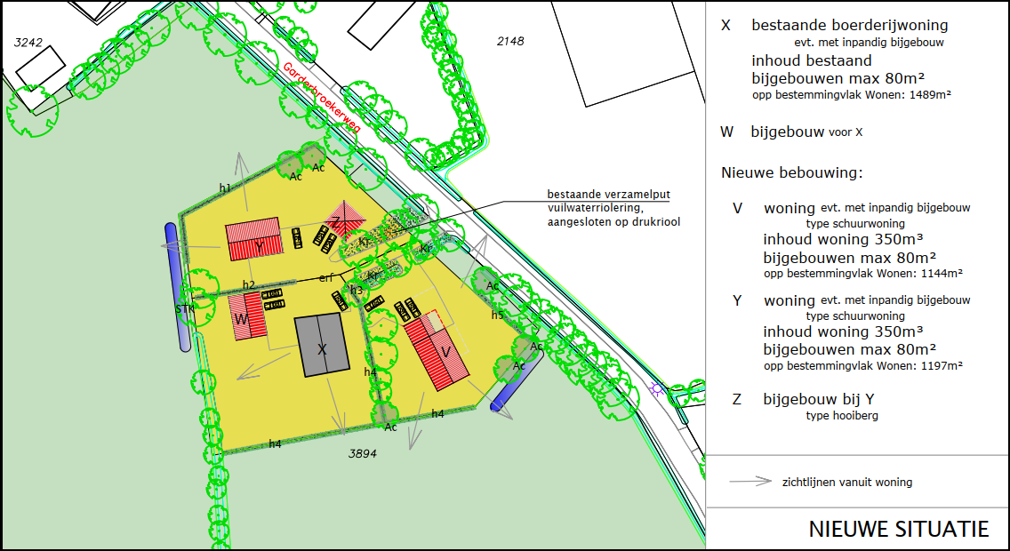Click the NIEUWE SITUATIE title
The height and width of the screenshot is (551, 1010).
(898, 529)
